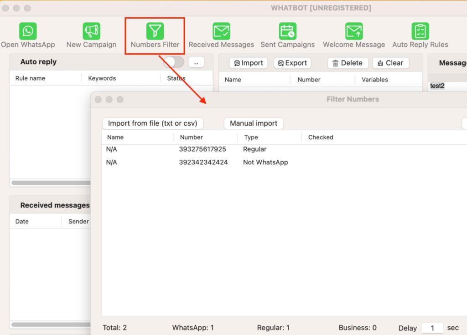Open the Welcome Message icon

(354, 31)
